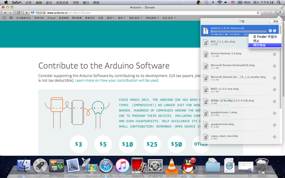Screen dimensions: 285x178
Task: Click the arduino zip download progress bar
Action: 239,31
